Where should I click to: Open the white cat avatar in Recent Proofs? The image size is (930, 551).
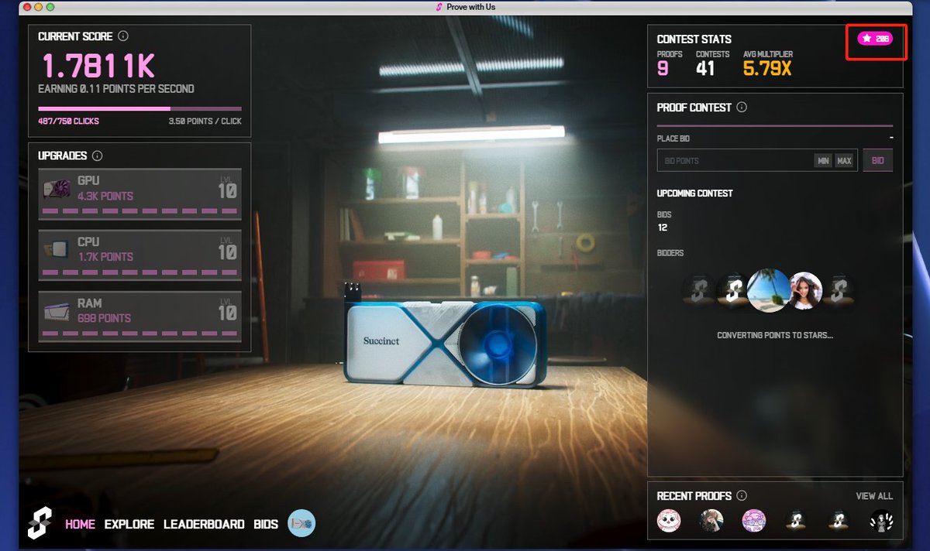pyautogui.click(x=669, y=520)
